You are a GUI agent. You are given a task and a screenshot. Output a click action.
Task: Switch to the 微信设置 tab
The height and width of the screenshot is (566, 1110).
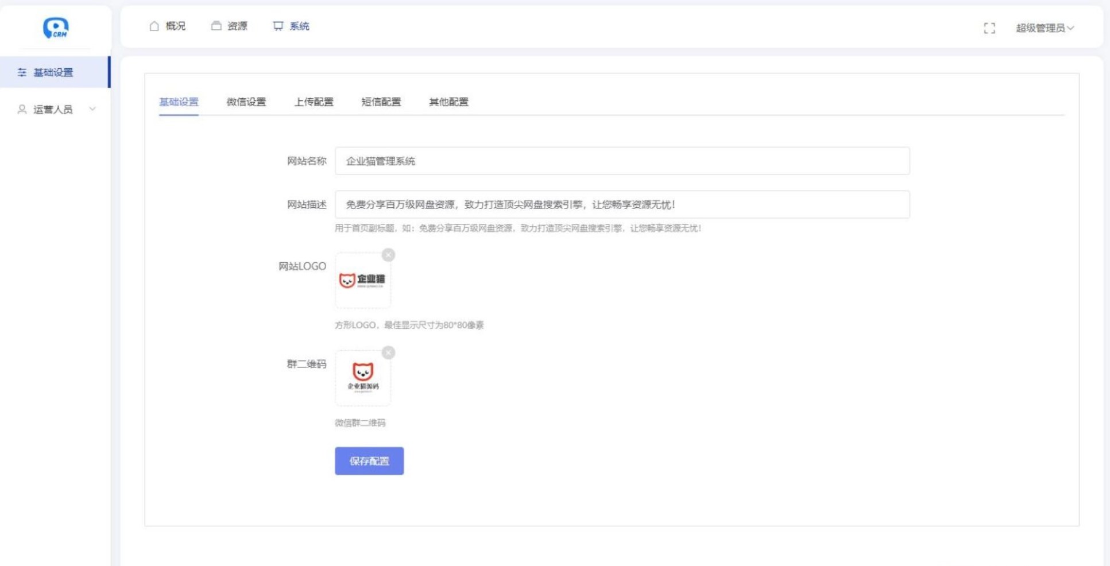coord(246,102)
